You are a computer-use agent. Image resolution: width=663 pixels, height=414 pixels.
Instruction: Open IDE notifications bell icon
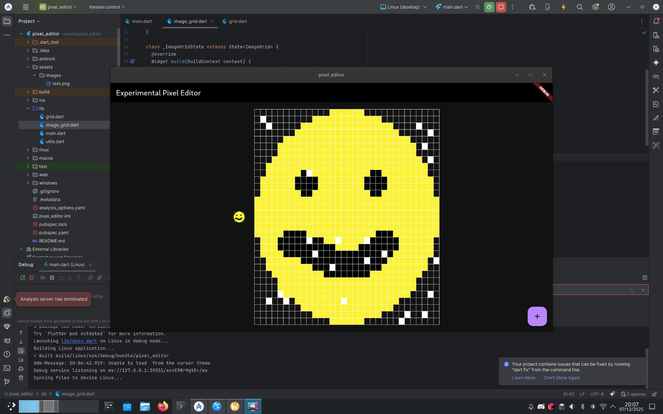[x=656, y=21]
